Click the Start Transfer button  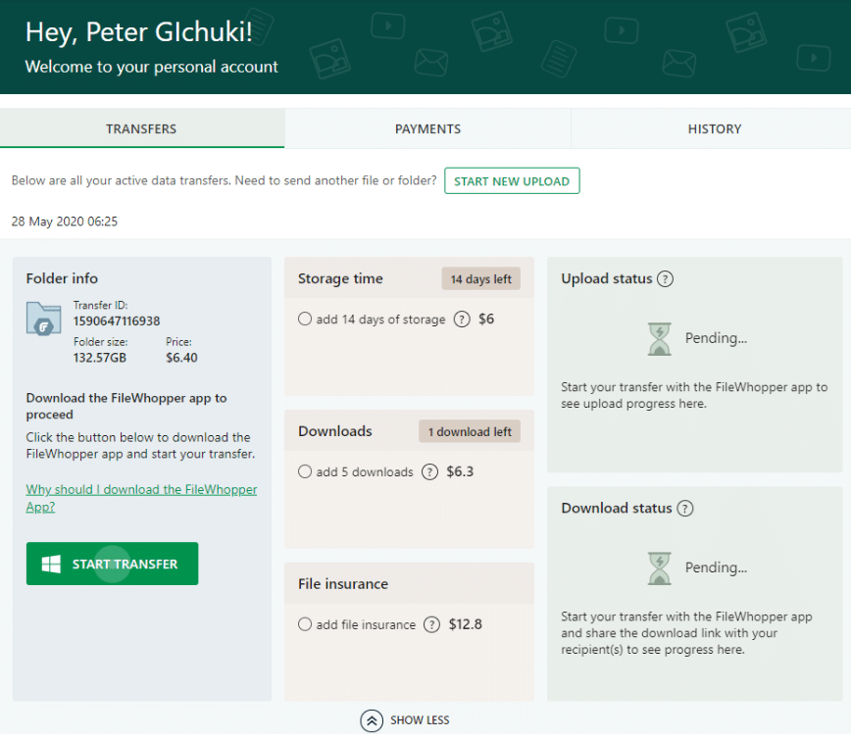(x=113, y=564)
